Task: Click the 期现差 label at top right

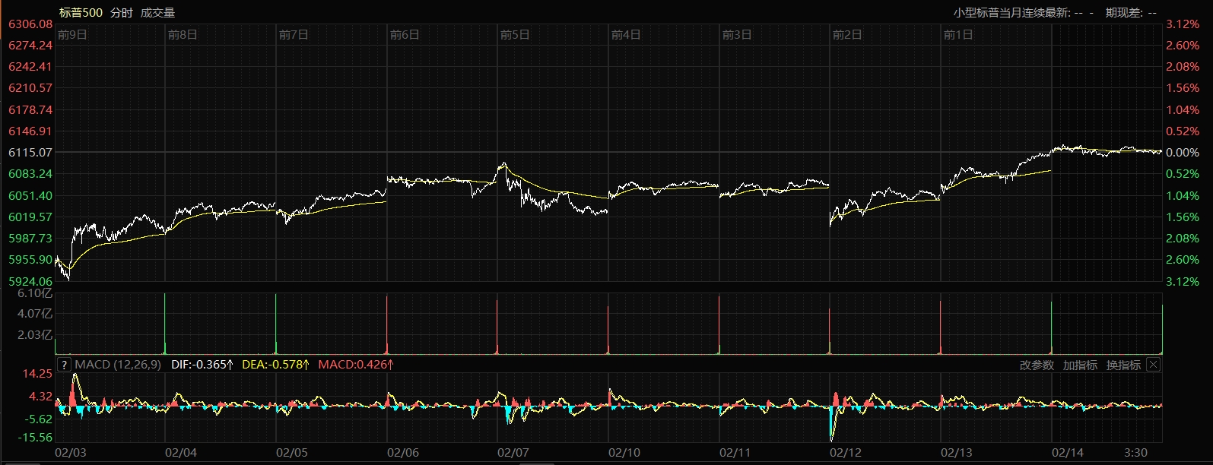Action: [x=1122, y=13]
